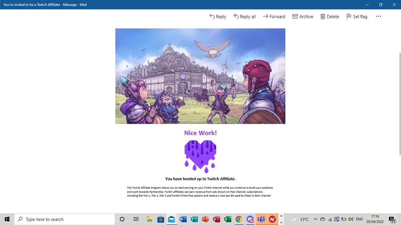Open the speaker volume tray icon

coord(351,219)
